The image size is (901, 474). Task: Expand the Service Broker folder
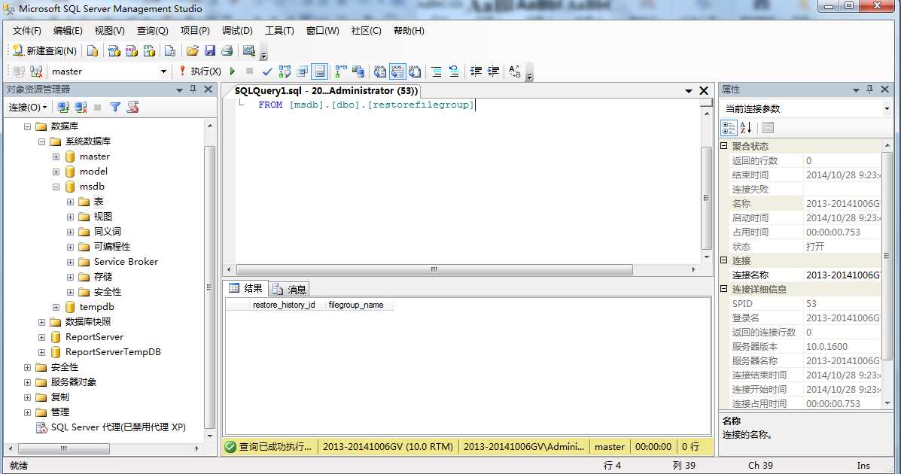click(x=70, y=262)
